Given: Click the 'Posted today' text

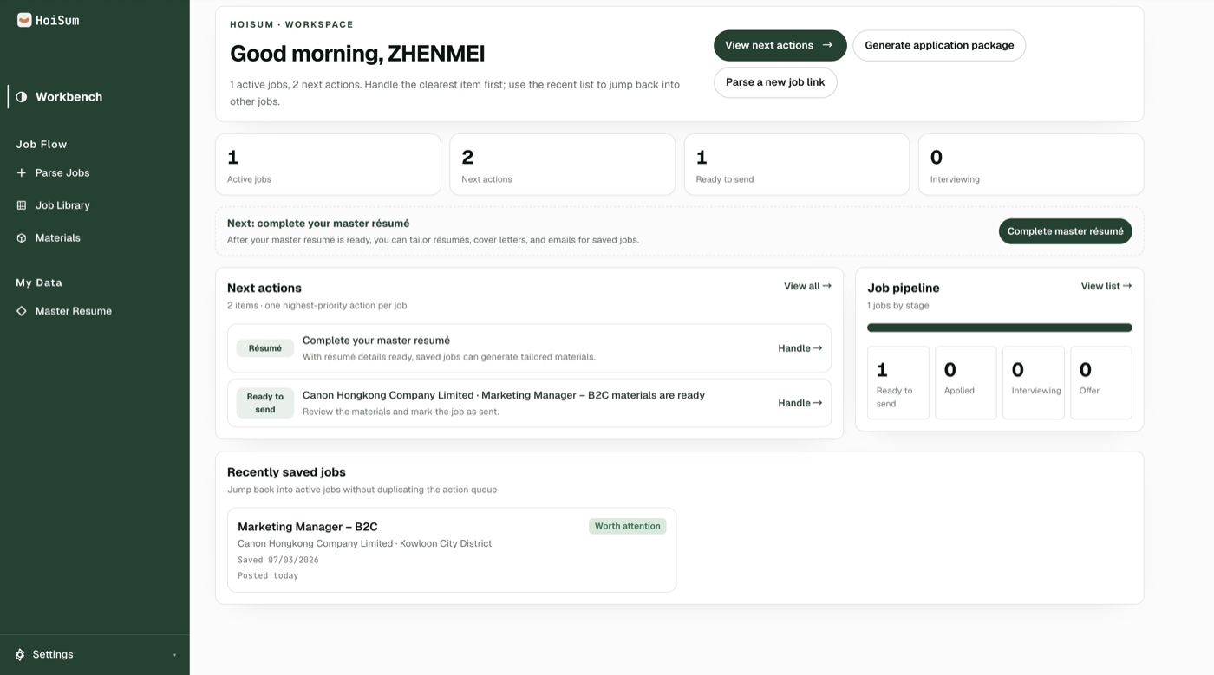Looking at the screenshot, I should 268,575.
